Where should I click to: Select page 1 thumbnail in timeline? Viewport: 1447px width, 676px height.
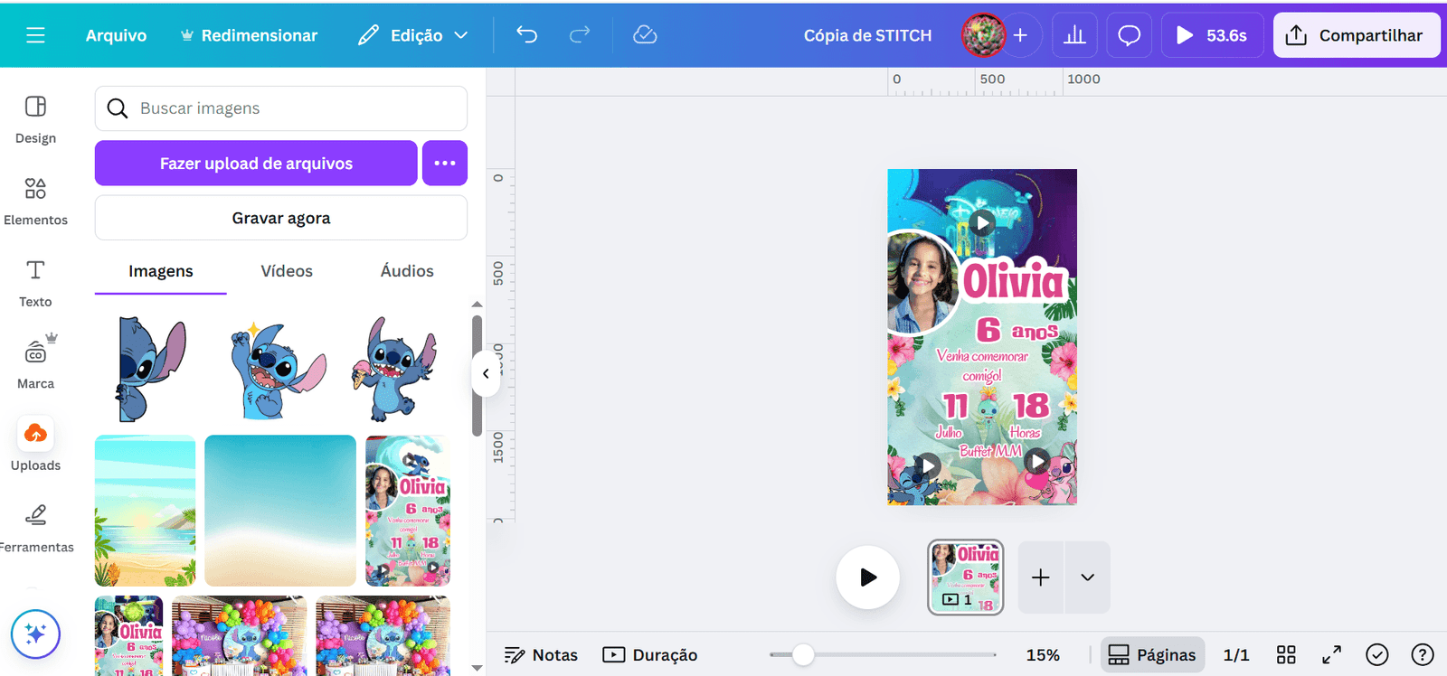[966, 577]
